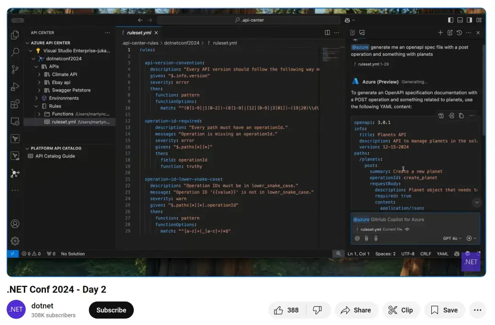Image resolution: width=495 pixels, height=325 pixels.
Task: Collapse the APIs tree node
Action: point(36,66)
